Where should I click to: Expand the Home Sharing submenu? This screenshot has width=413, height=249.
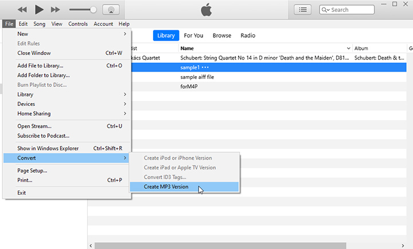[x=67, y=113]
